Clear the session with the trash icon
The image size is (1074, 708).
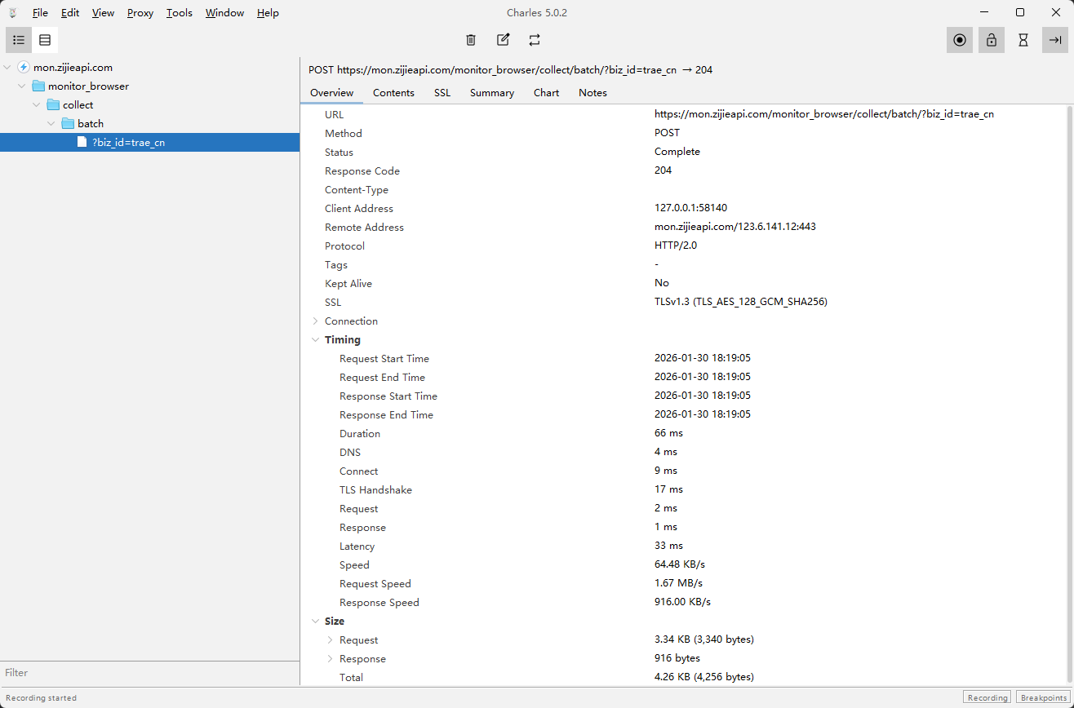pyautogui.click(x=471, y=40)
